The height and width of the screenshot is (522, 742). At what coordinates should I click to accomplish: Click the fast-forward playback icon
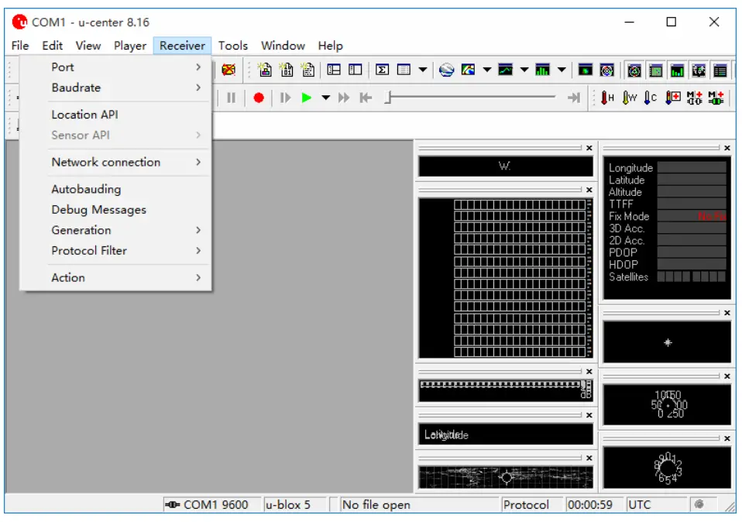coord(344,98)
